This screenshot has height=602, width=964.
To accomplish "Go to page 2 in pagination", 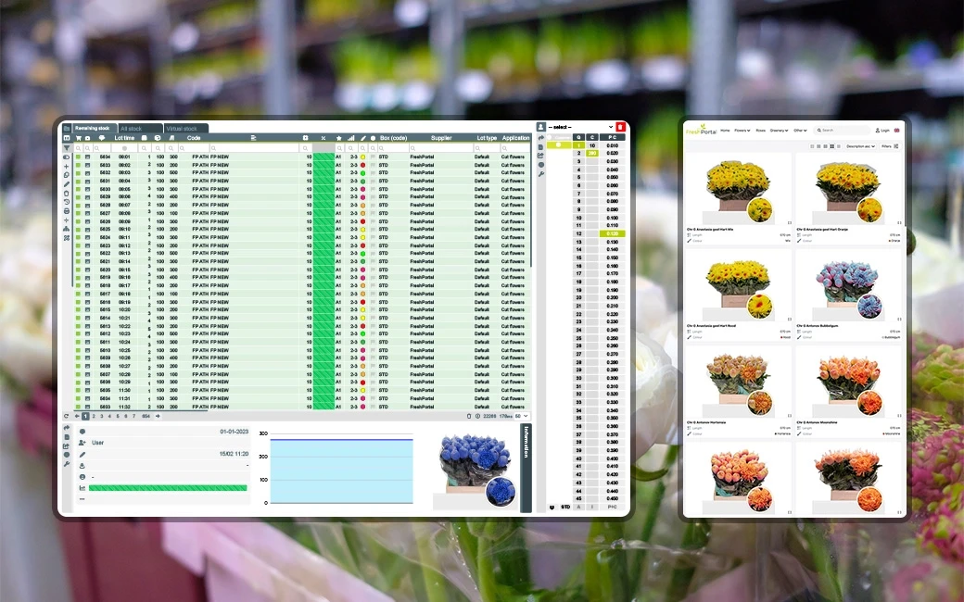I will click(x=94, y=416).
